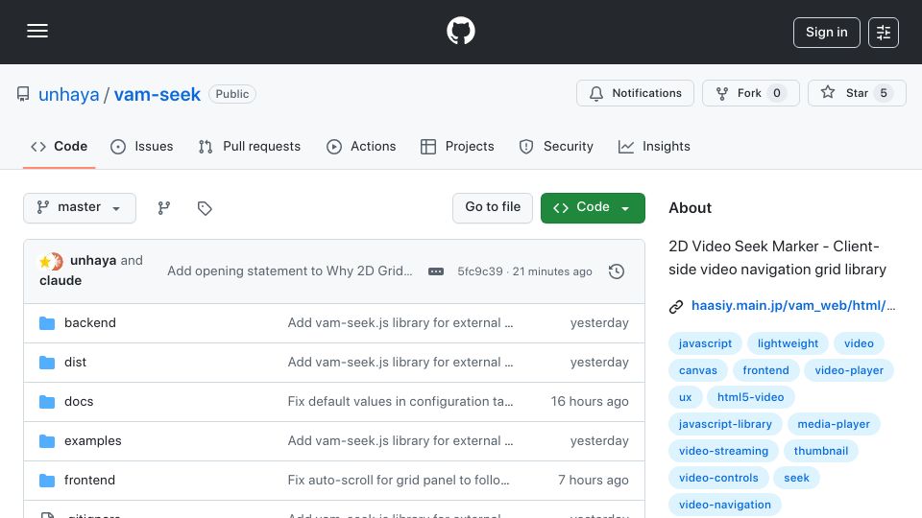Open the docs folder
Screen dimensions: 922x518
click(x=79, y=401)
